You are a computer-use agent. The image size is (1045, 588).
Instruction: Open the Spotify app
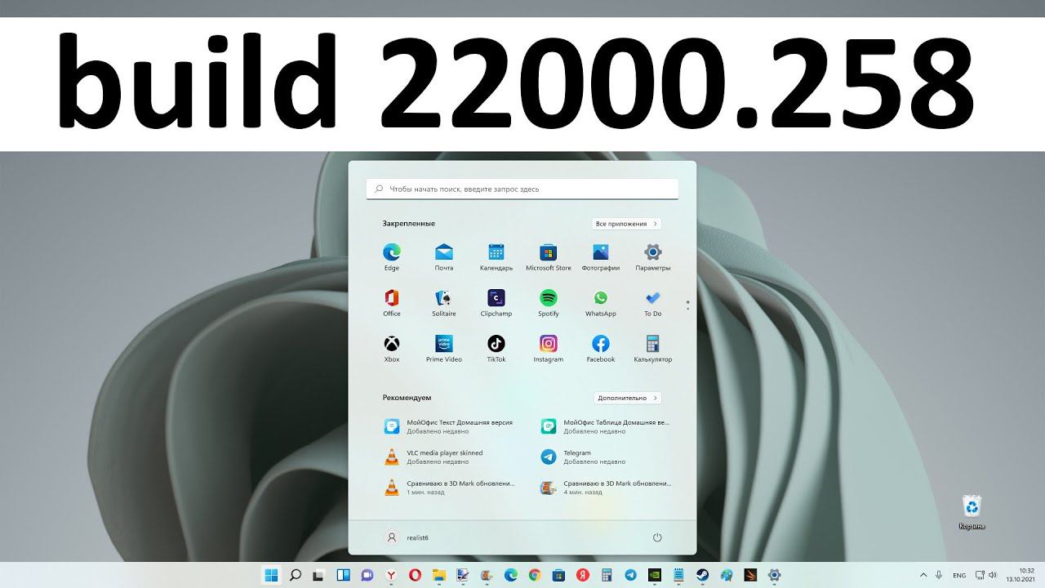tap(549, 302)
